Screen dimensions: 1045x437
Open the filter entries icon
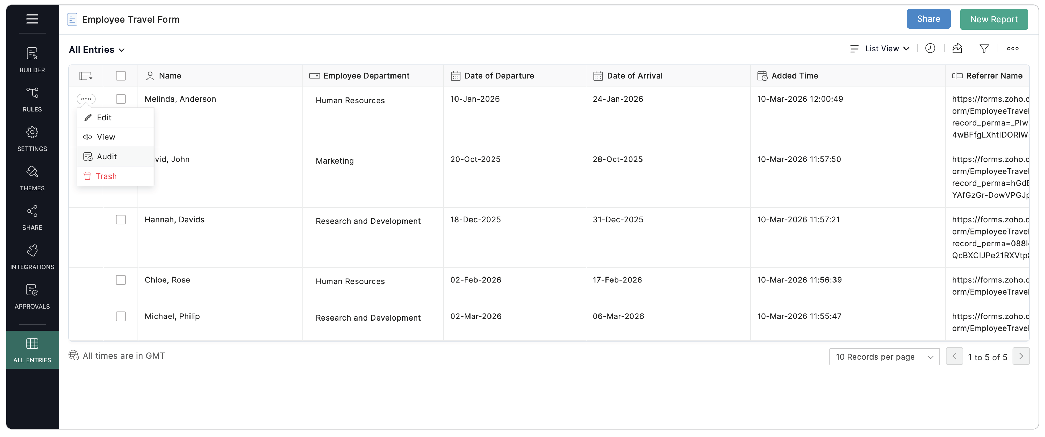pyautogui.click(x=984, y=48)
